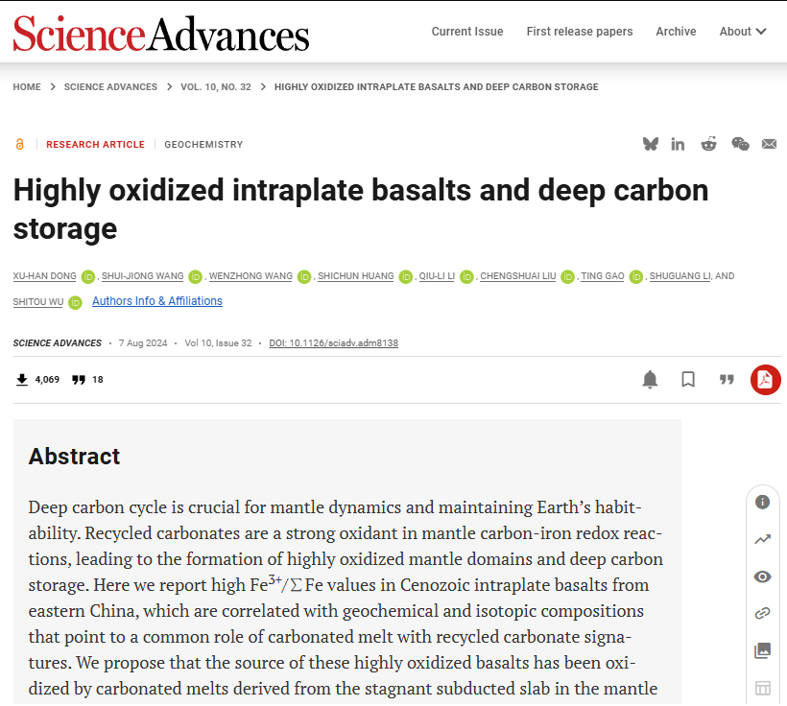
Task: Open First release papers page
Action: (x=580, y=32)
